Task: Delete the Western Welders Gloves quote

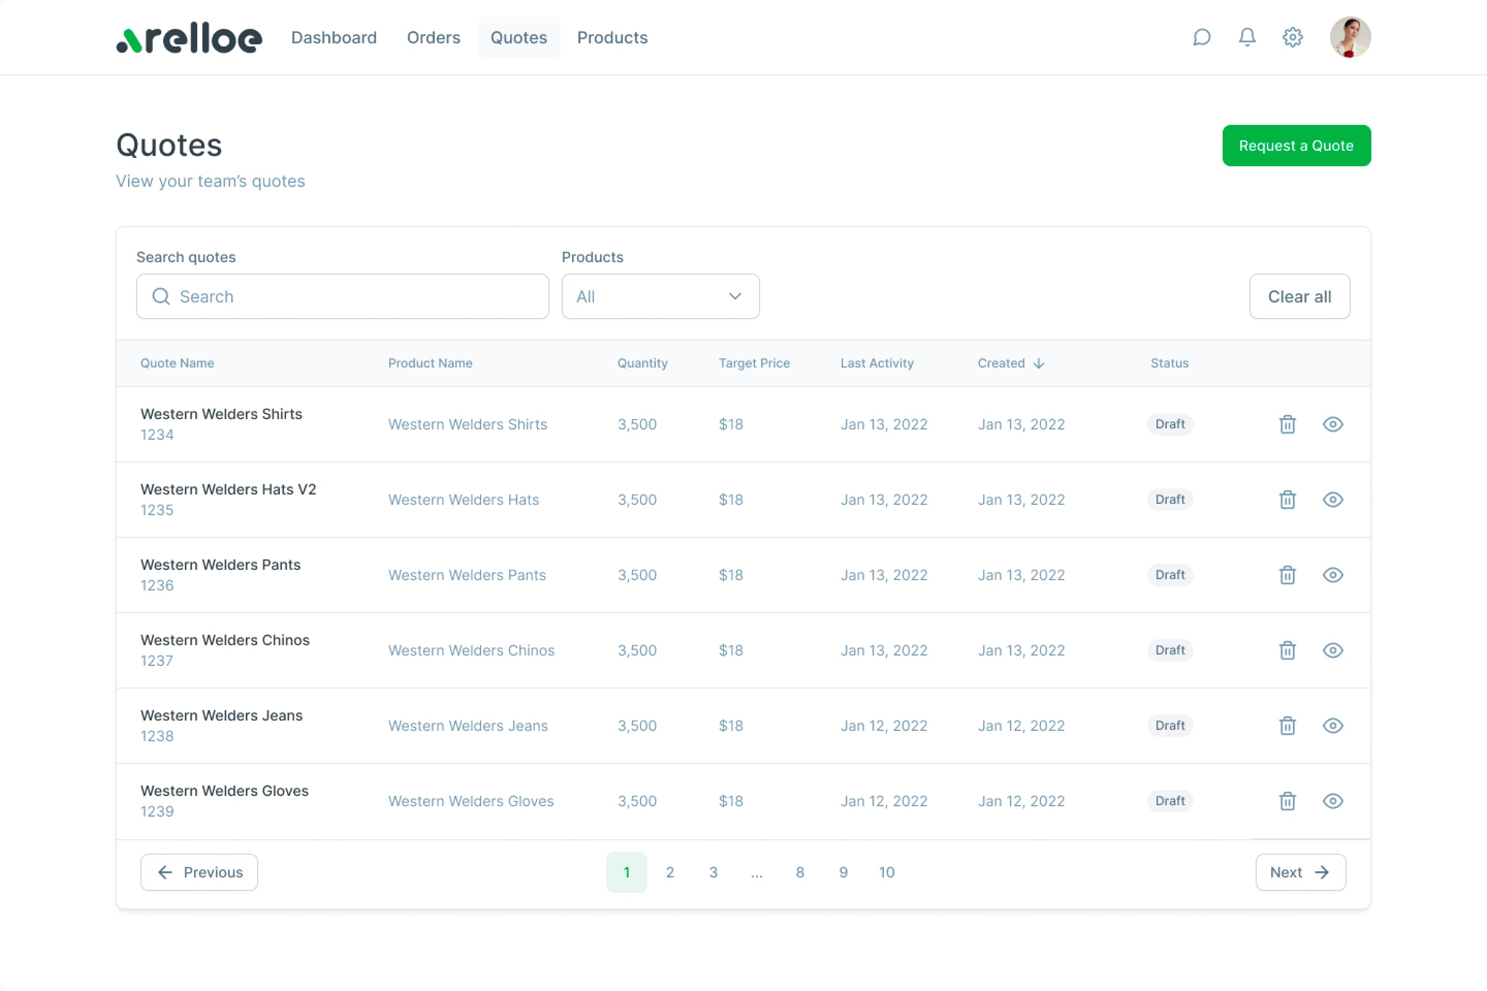Action: 1287,801
